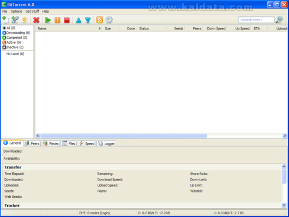Click the Add Torrent toolbar icon
This screenshot has height=217, width=289.
[x=5, y=20]
